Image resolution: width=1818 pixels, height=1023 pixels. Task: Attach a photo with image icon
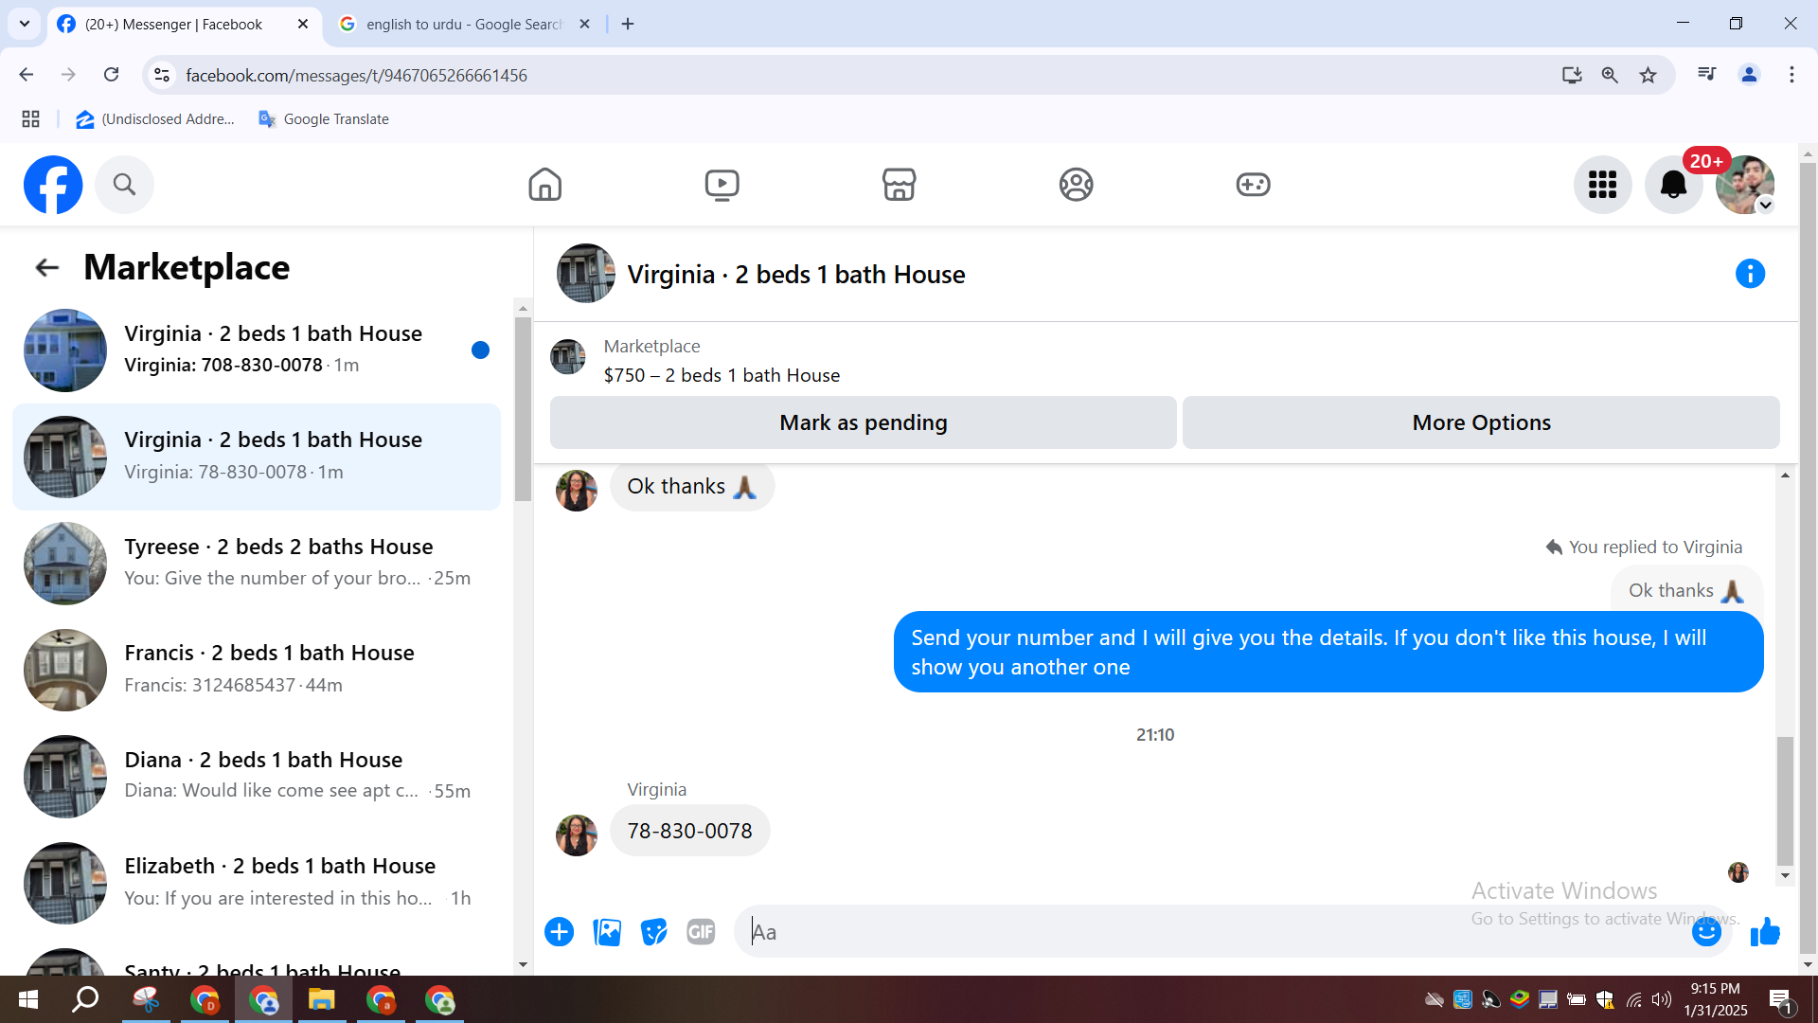[x=606, y=932]
